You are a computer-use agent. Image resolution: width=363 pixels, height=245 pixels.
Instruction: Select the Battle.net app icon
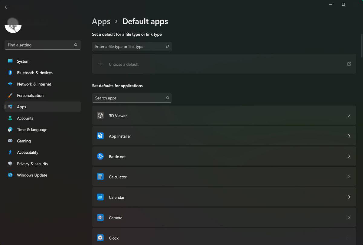point(100,156)
